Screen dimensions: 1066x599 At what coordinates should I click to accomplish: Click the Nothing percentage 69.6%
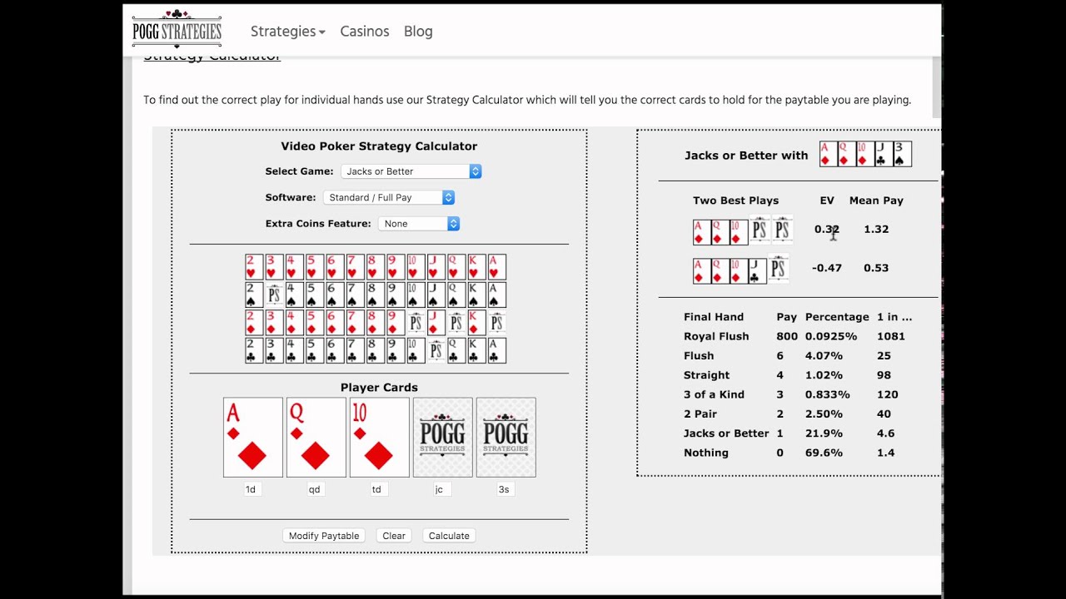(x=824, y=453)
